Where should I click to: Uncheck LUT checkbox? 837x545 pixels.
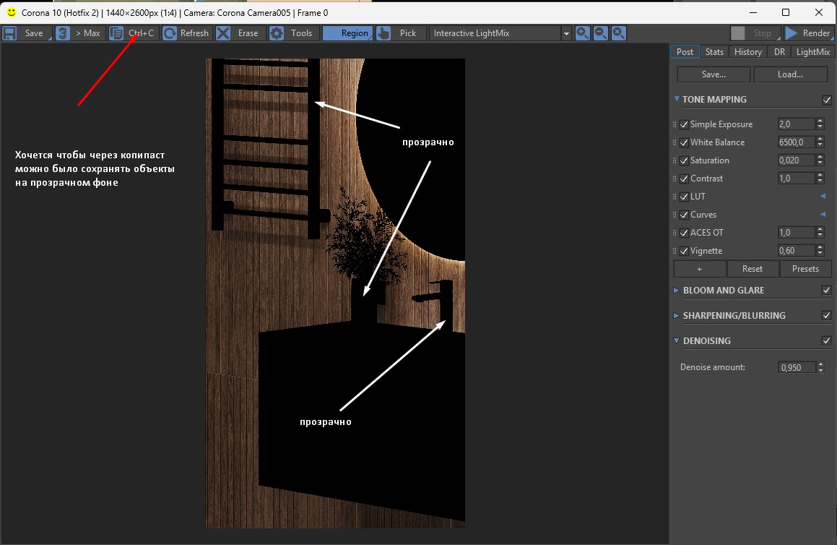pyautogui.click(x=684, y=197)
